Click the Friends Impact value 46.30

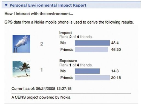click(x=116, y=50)
